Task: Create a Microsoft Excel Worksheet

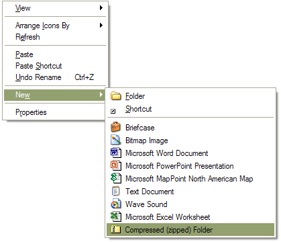Action: click(190, 217)
